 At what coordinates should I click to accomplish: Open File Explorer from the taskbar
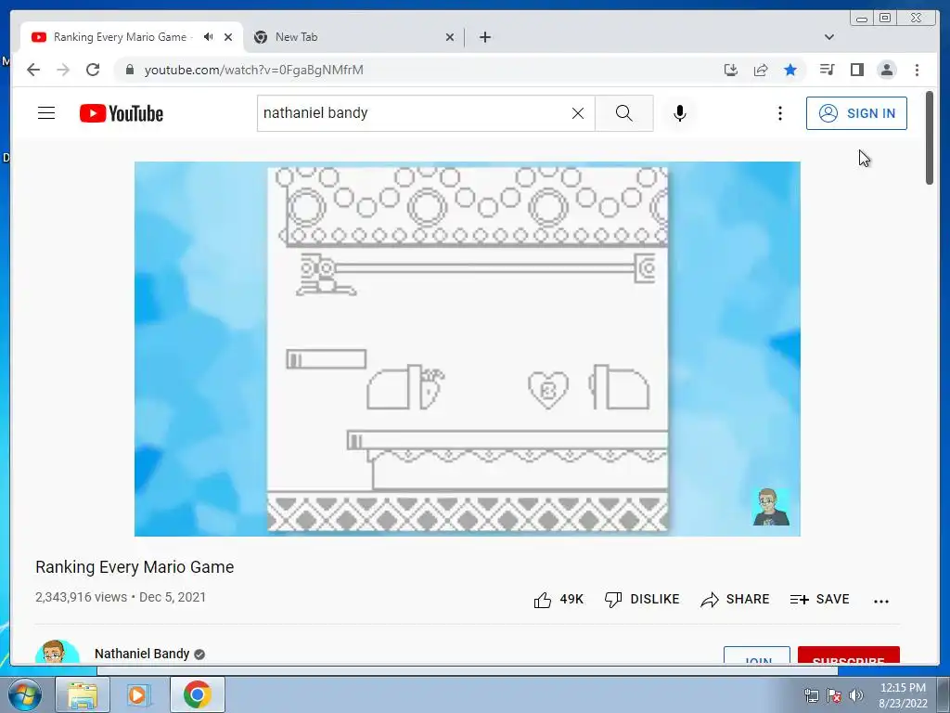point(83,694)
